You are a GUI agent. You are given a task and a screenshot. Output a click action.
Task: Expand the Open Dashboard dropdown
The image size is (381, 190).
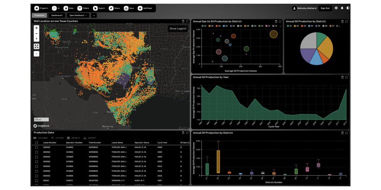pos(79,16)
